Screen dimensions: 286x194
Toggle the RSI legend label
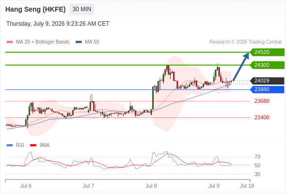pyautogui.click(x=20, y=145)
